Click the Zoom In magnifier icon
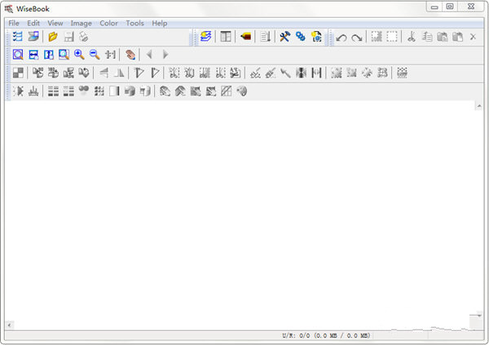This screenshot has width=489, height=345. 79,55
